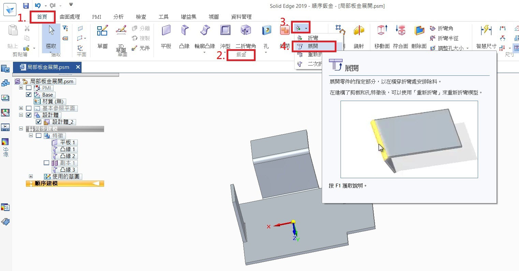
Task: Switch to the 檢查 ribbon tab
Action: (141, 17)
